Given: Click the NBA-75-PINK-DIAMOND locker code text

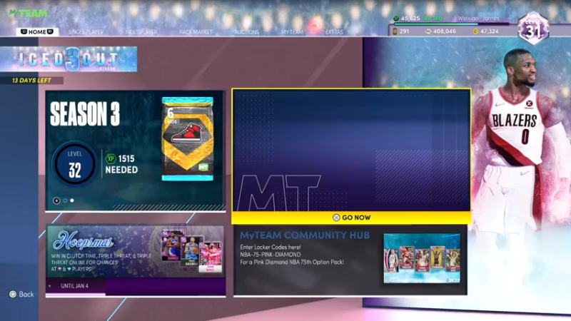Looking at the screenshot, I should coord(271,255).
